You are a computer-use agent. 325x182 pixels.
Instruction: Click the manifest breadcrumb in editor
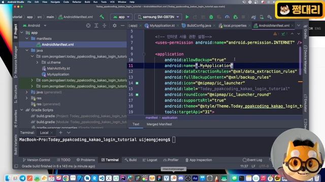(x=151, y=118)
